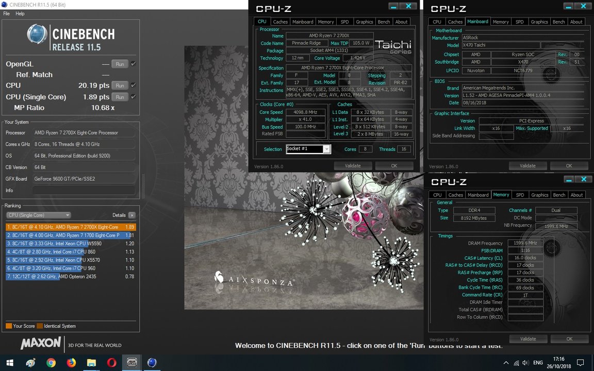Click Maxon logo at bottom
The width and height of the screenshot is (594, 371).
click(x=41, y=343)
